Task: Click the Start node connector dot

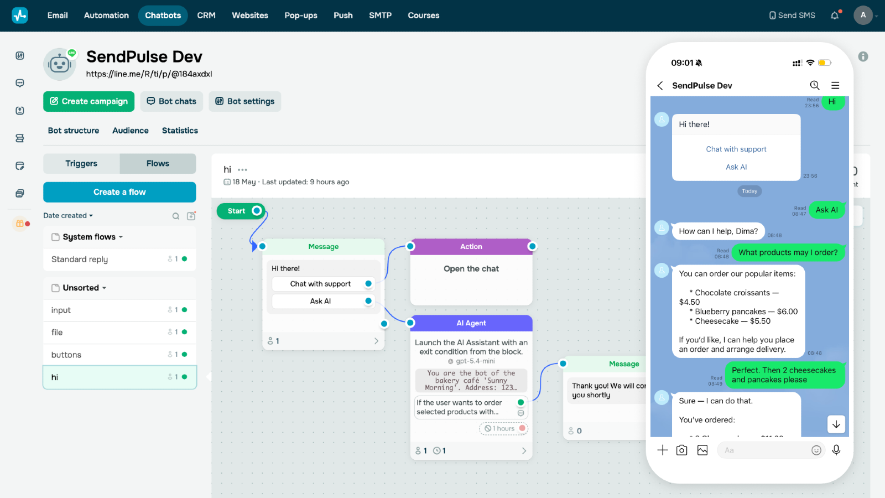Action: [x=257, y=211]
